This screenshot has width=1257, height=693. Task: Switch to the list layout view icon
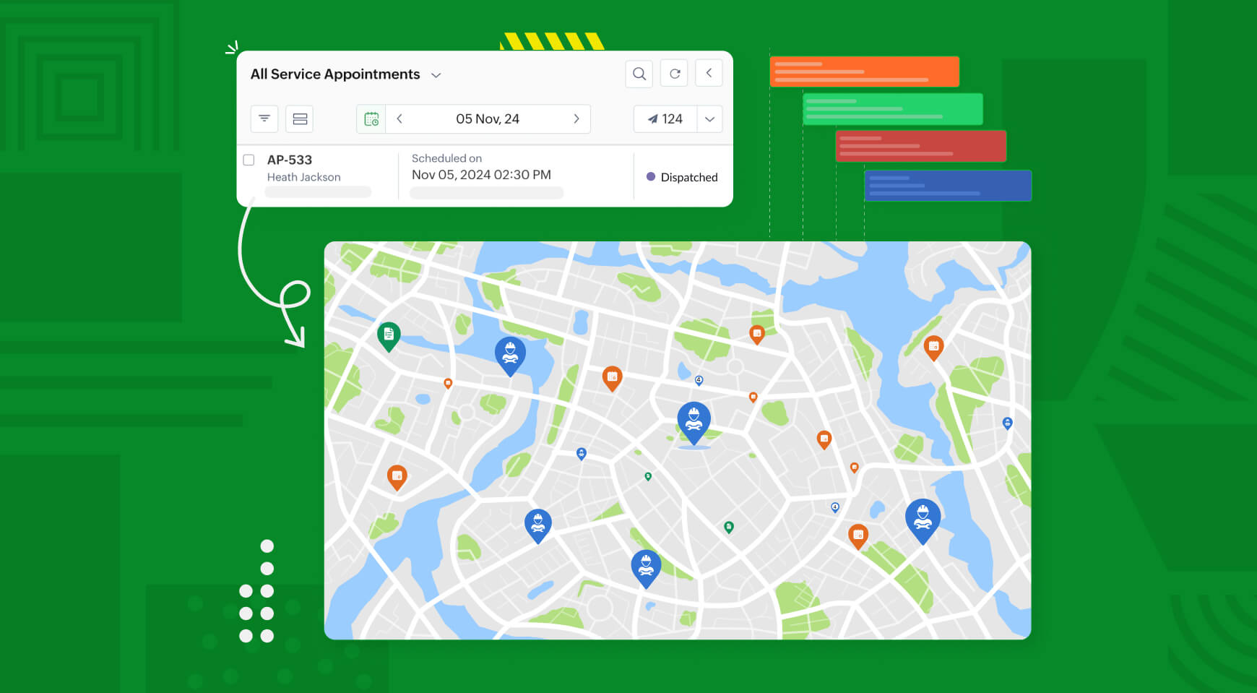(300, 119)
